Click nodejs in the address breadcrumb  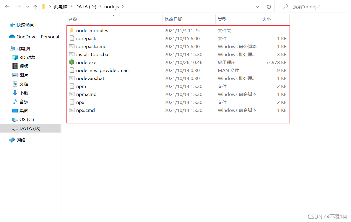click(111, 7)
